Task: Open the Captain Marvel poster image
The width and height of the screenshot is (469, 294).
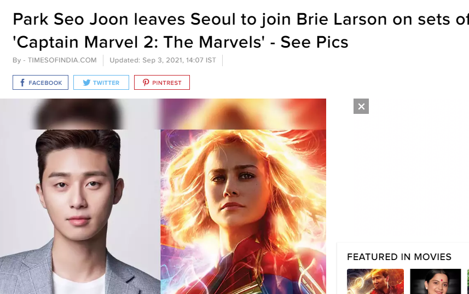Action: click(x=243, y=212)
